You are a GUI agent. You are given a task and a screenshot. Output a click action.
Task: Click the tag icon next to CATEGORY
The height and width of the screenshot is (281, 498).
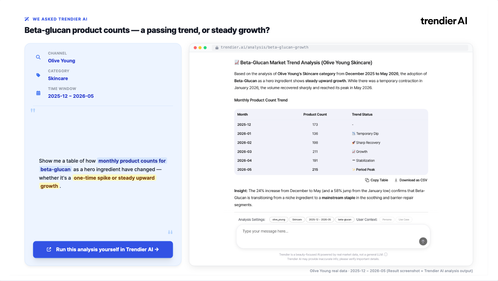(38, 75)
